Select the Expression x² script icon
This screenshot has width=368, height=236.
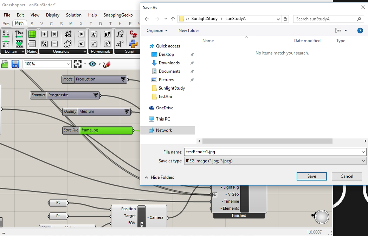click(x=120, y=44)
